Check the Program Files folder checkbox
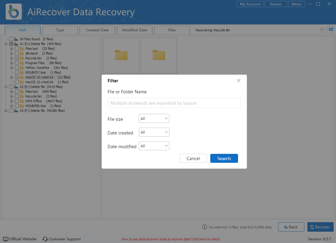Screen dimensions: 336x243 17,63
